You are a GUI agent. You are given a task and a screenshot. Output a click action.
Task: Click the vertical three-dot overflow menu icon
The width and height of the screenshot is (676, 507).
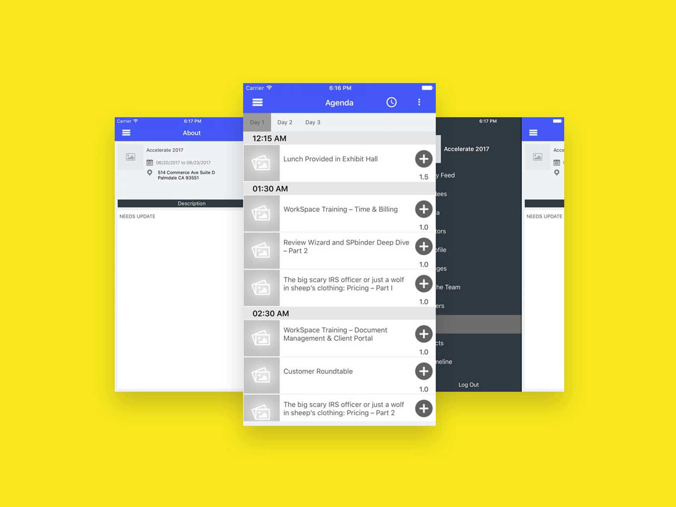pos(420,102)
